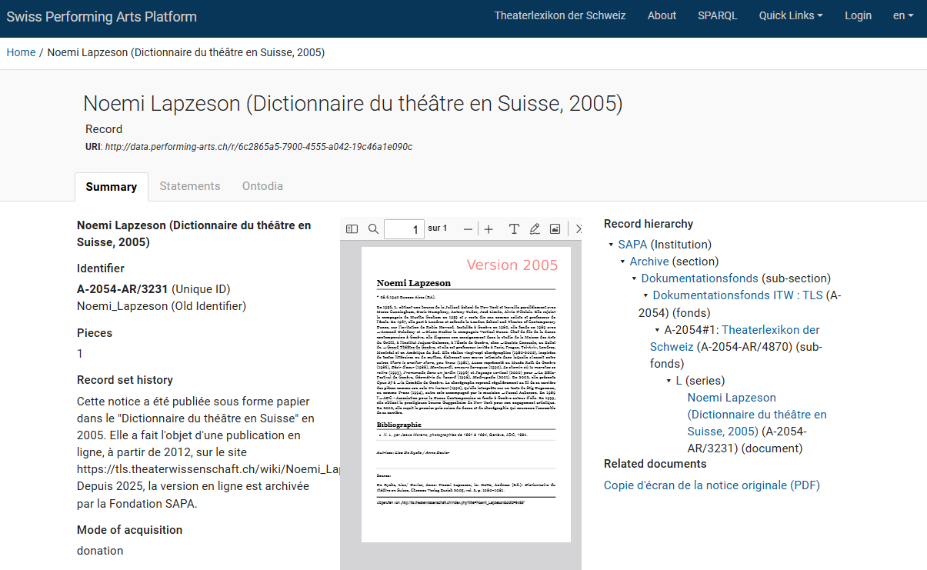Screen dimensions: 927x570
Task: Go to Home breadcrumb
Action: pos(21,52)
